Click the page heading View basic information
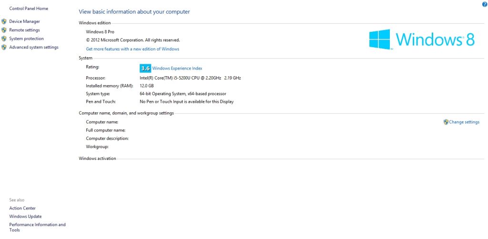 (134, 12)
